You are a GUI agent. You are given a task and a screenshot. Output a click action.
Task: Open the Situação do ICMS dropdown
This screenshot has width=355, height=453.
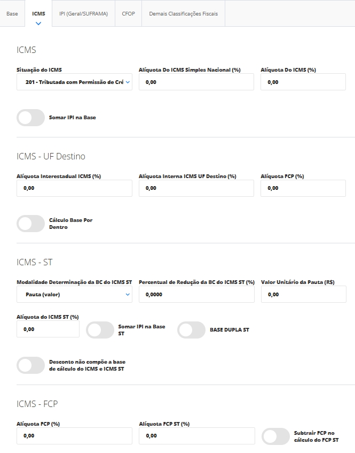tap(74, 82)
